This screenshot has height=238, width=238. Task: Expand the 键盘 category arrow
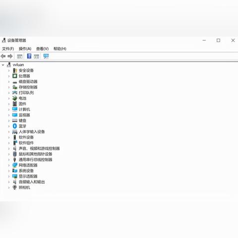point(9,121)
